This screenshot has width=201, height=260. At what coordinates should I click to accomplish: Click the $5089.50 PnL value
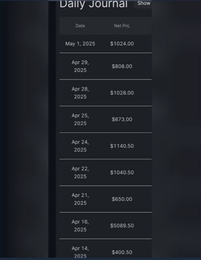pyautogui.click(x=122, y=226)
